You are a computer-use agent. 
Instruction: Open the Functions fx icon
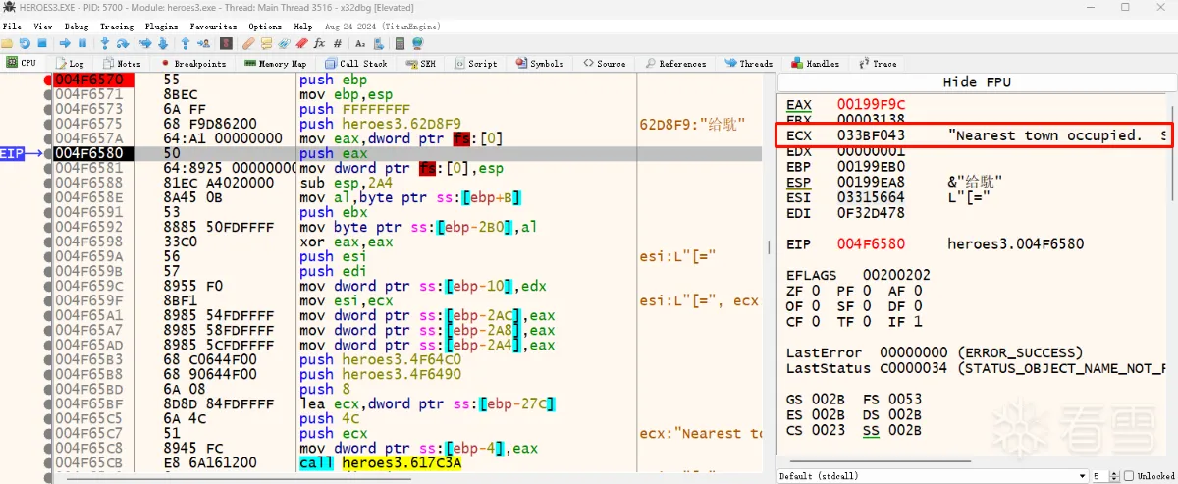coord(319,44)
